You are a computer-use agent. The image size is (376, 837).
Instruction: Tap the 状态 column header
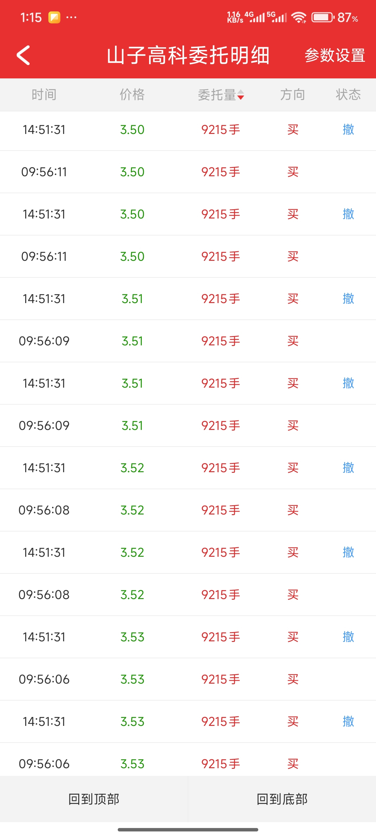pos(348,95)
